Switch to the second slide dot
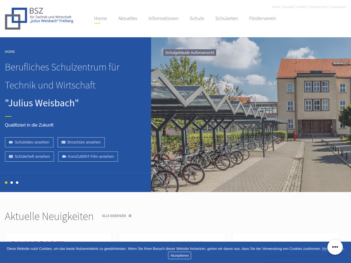 click(x=12, y=182)
